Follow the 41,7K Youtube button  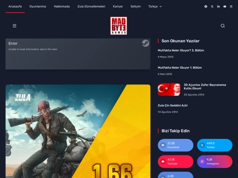tap(175, 161)
